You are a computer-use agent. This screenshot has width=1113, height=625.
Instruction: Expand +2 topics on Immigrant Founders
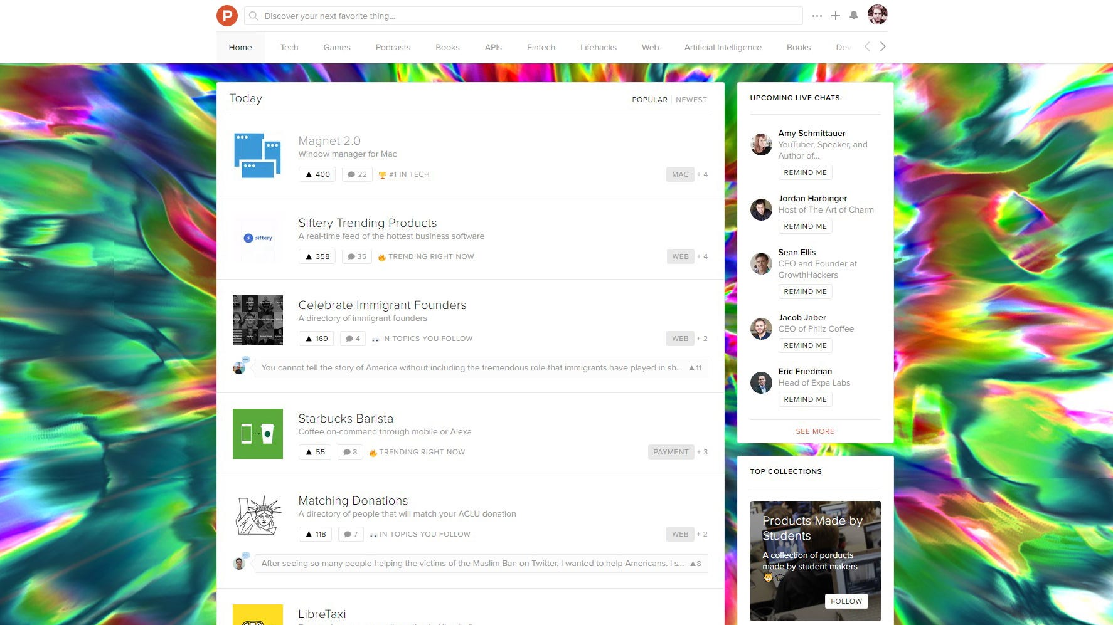[x=702, y=339]
